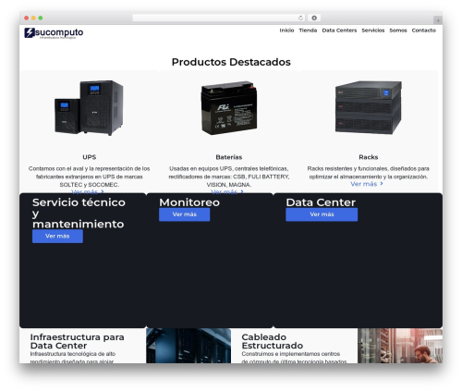Image resolution: width=462 pixels, height=391 pixels.
Task: Click the Monitoreo heading
Action: tap(189, 202)
